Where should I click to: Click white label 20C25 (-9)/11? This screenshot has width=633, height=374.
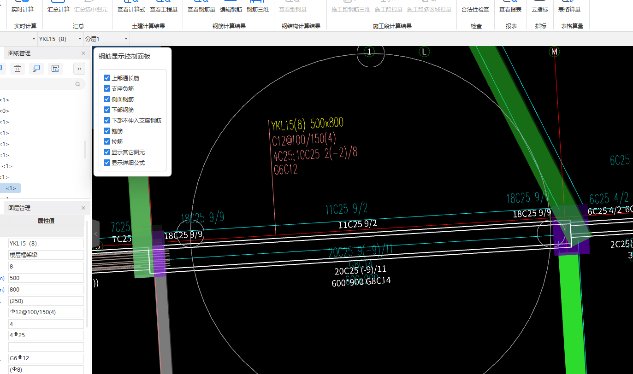pyautogui.click(x=361, y=270)
